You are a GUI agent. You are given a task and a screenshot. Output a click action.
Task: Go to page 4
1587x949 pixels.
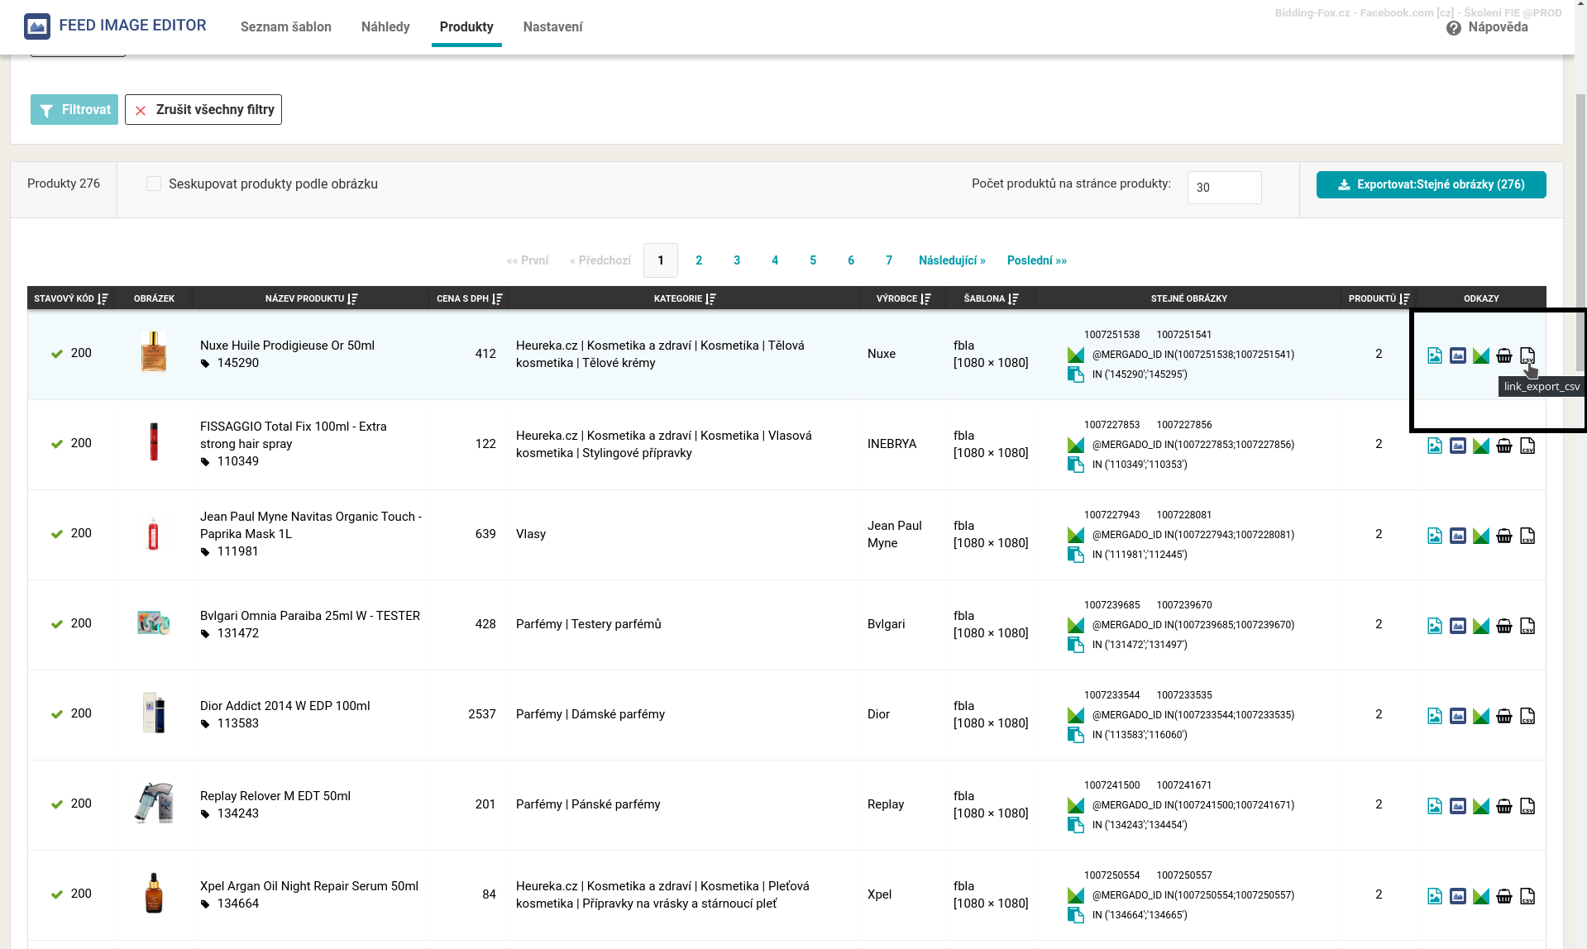pos(775,260)
